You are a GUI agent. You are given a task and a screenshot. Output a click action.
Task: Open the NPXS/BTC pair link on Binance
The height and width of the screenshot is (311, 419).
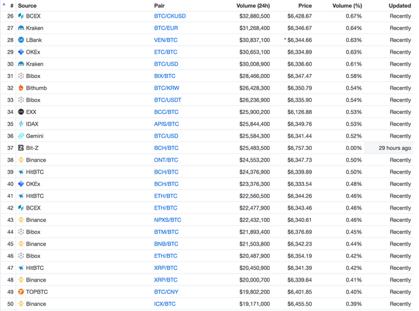[x=168, y=220]
